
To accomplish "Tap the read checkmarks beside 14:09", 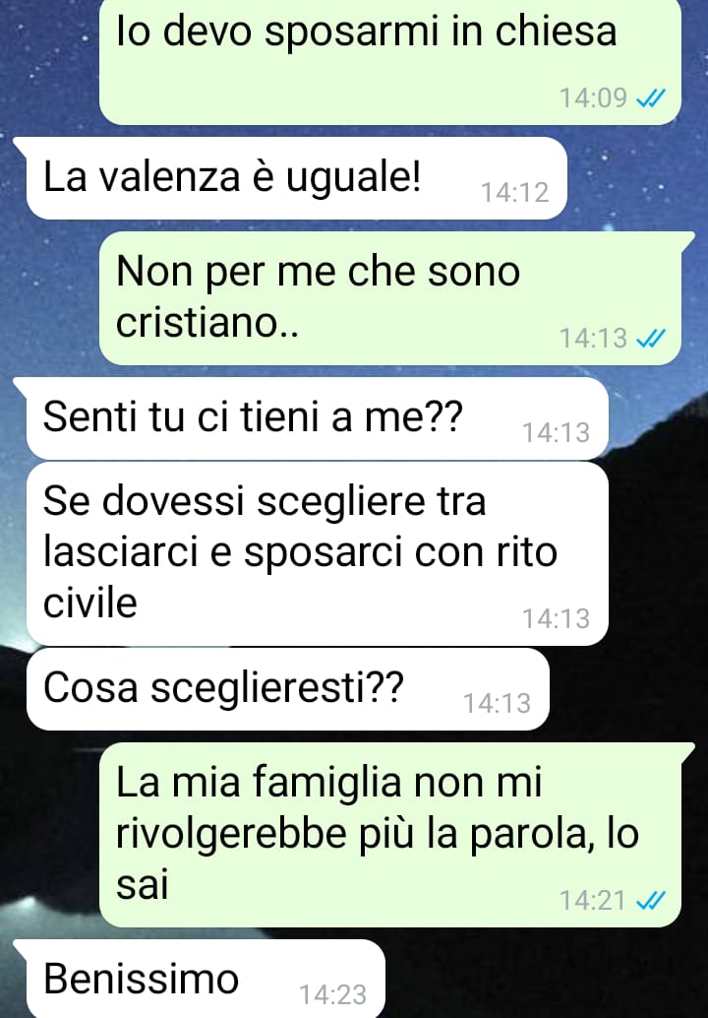I will (x=652, y=98).
